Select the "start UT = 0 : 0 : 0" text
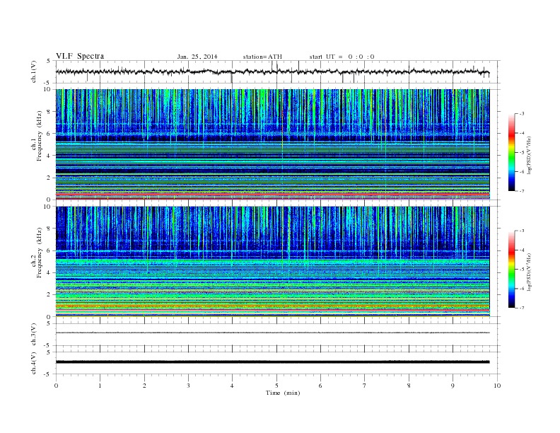The height and width of the screenshot is (433, 560). click(342, 57)
